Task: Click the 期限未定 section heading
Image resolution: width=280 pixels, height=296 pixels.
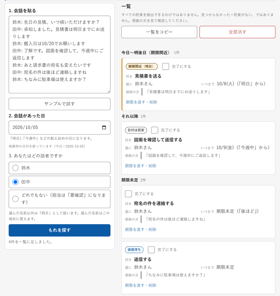Action: [x=130, y=180]
